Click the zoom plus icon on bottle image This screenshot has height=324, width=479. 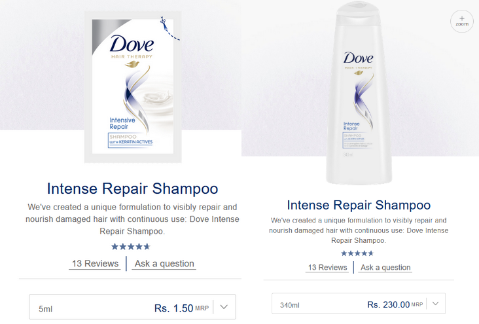[461, 21]
